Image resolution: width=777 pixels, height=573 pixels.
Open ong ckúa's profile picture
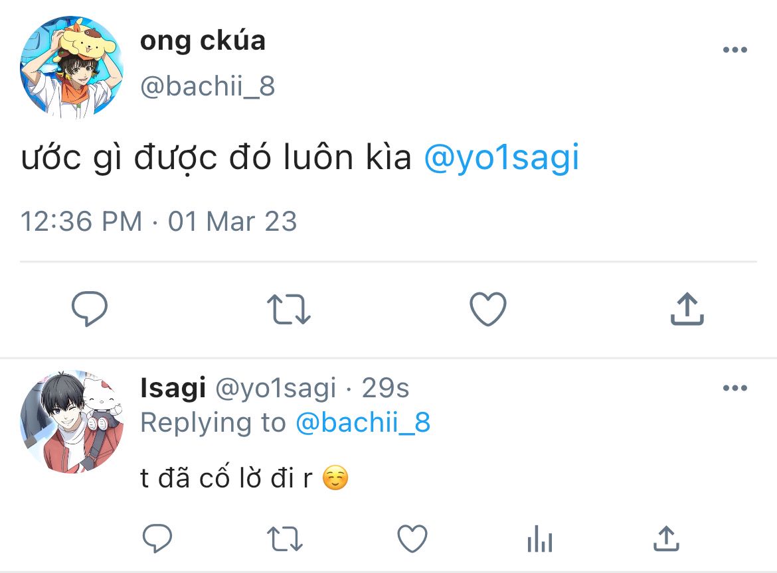click(72, 68)
